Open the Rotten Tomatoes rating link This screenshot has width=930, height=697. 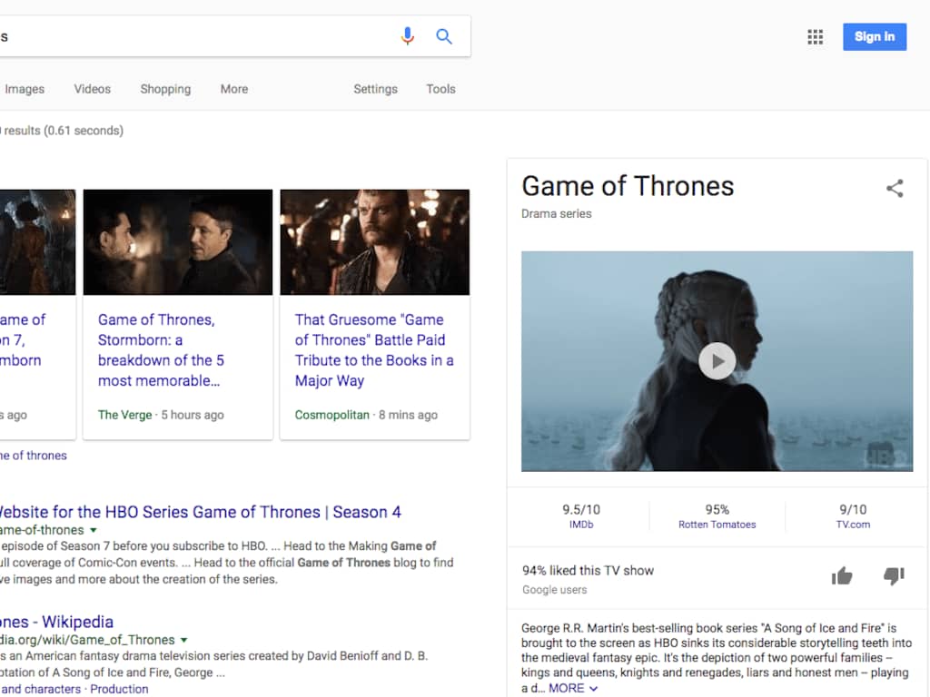pyautogui.click(x=717, y=525)
